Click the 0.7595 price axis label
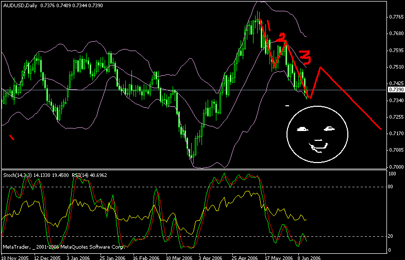 coord(396,50)
